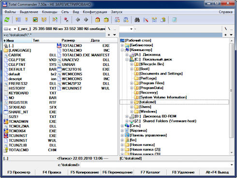Click the F4 Правка button

(52, 172)
